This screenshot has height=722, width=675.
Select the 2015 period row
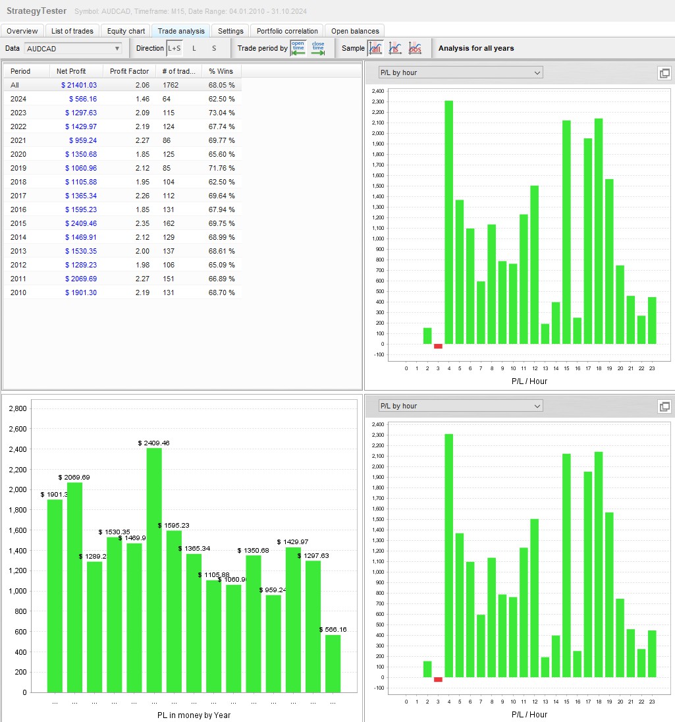point(122,223)
